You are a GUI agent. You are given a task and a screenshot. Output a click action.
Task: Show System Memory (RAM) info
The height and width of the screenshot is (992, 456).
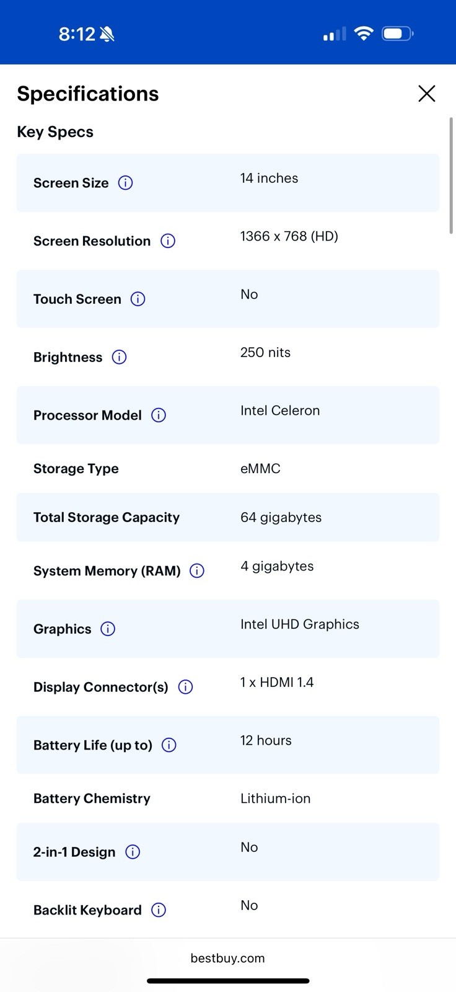coord(197,571)
